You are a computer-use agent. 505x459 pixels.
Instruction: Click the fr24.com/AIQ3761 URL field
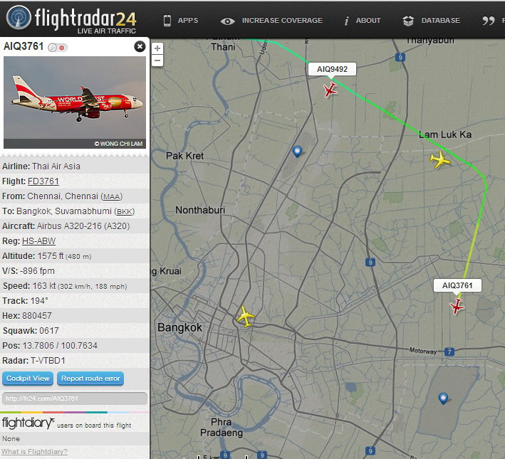[75, 399]
